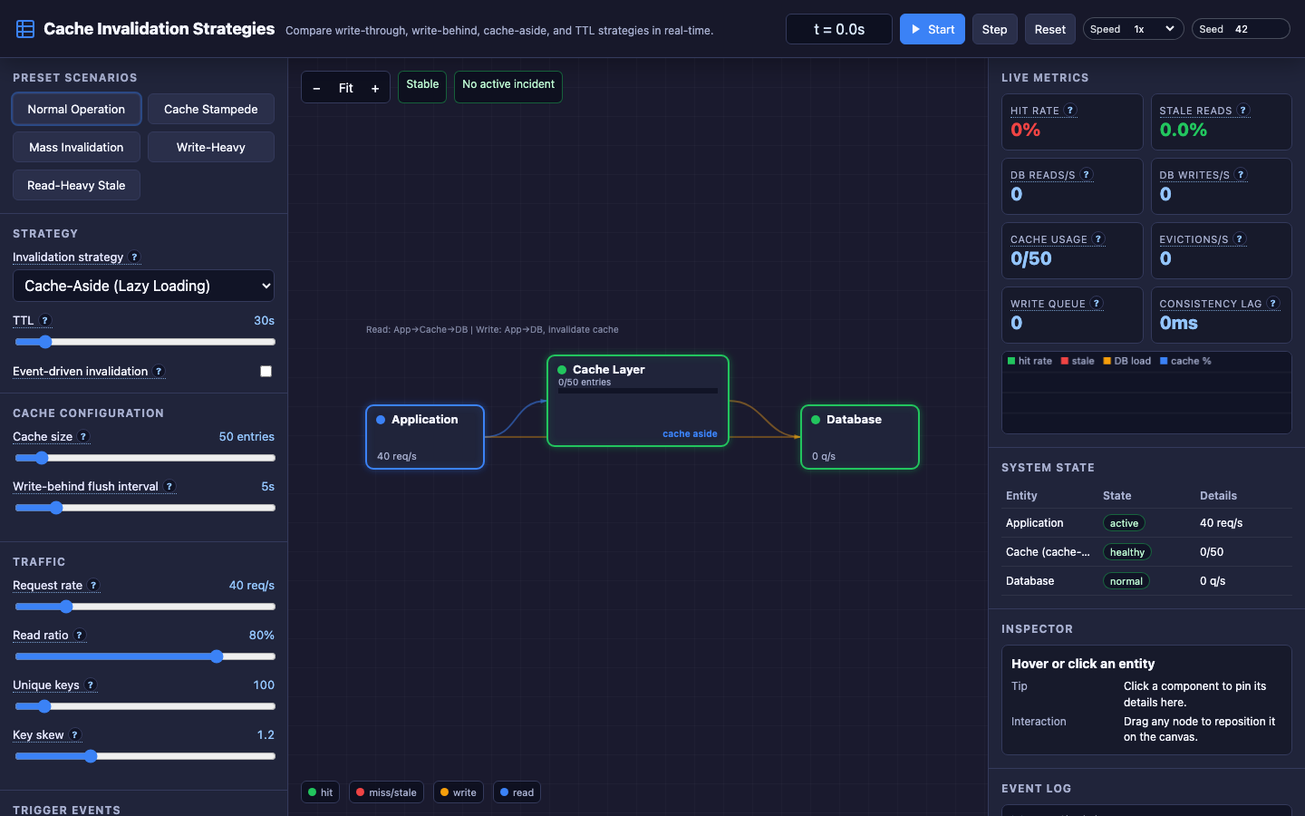Click the Consistency Lag help icon
This screenshot has height=816, width=1305.
click(x=1273, y=304)
